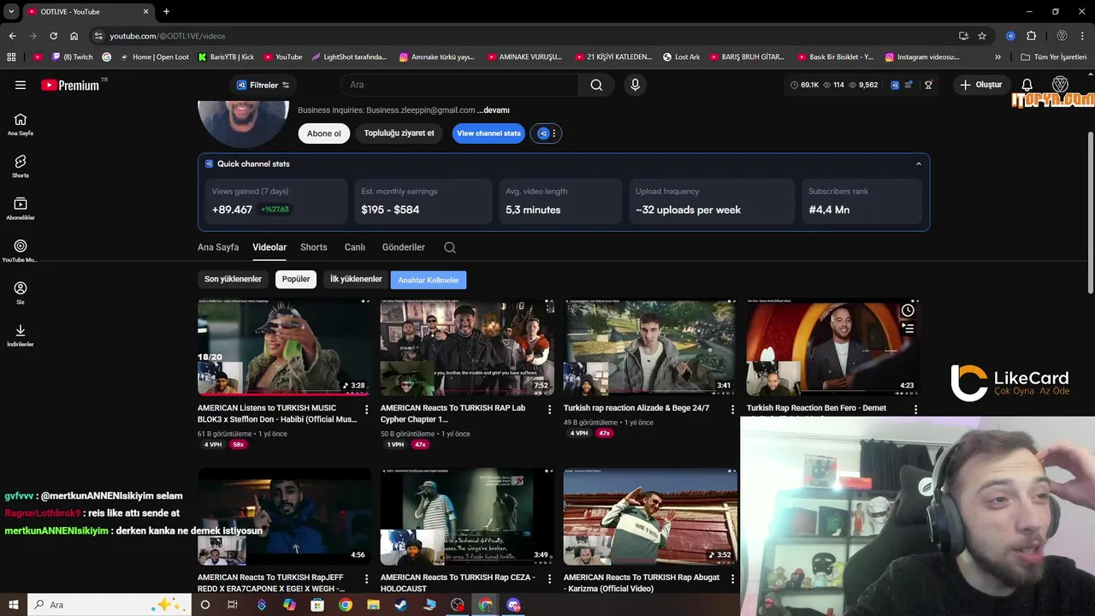Open CEZA HOLOCAUST video thumbnail
Viewport: 1095px width, 616px height.
[x=467, y=517]
